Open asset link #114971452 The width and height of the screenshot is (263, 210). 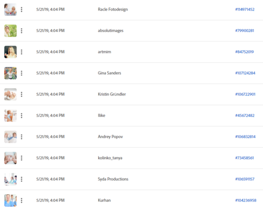245,9
